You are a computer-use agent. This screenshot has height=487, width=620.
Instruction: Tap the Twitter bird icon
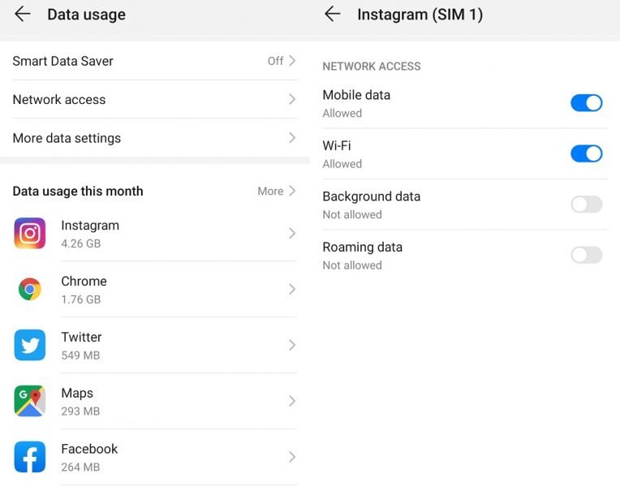[x=30, y=345]
